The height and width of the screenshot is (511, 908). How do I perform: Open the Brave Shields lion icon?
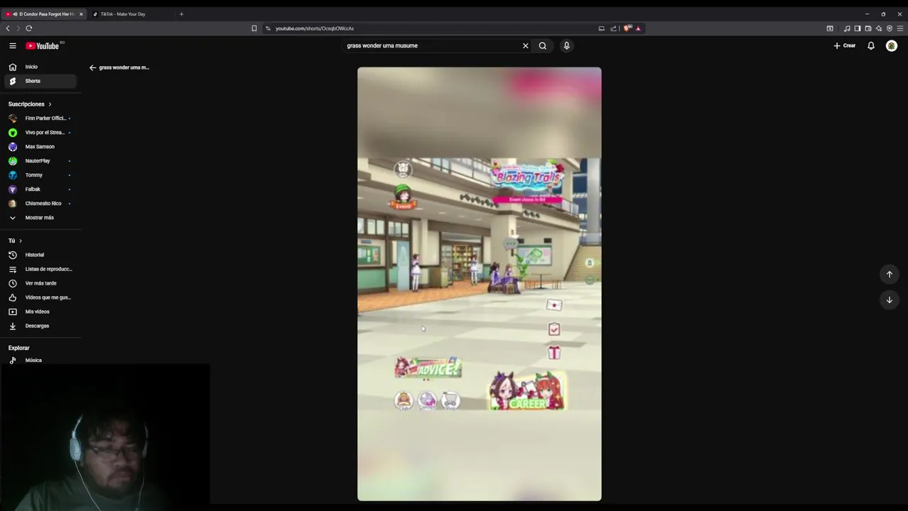[x=627, y=28]
